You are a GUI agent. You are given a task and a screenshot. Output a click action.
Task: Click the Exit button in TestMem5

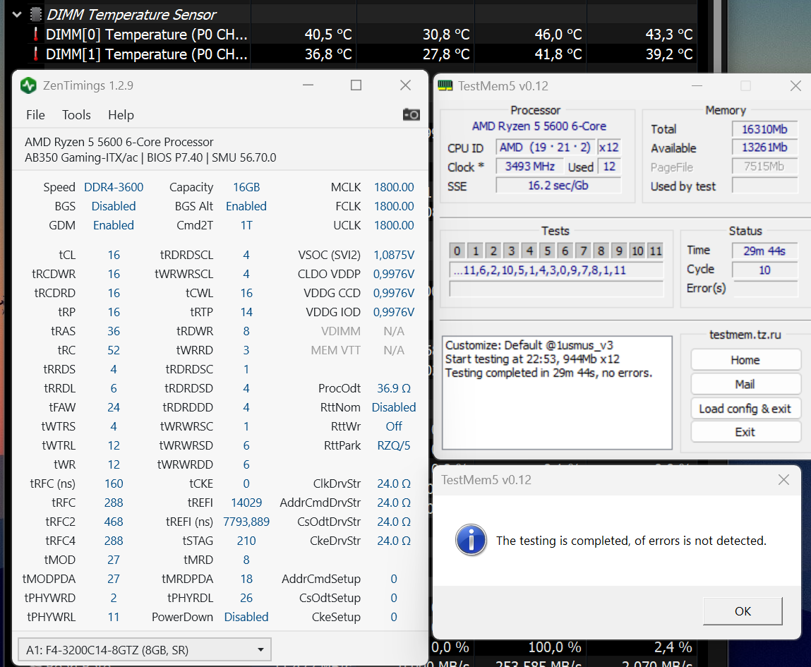click(745, 432)
